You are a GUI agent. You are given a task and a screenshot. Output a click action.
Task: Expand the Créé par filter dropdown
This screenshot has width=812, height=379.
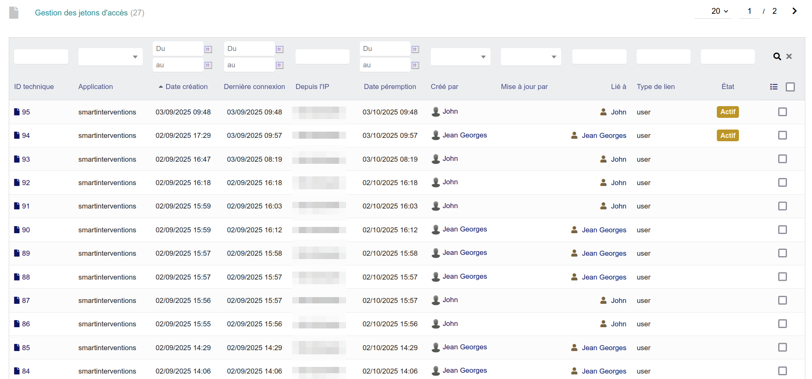pos(460,57)
